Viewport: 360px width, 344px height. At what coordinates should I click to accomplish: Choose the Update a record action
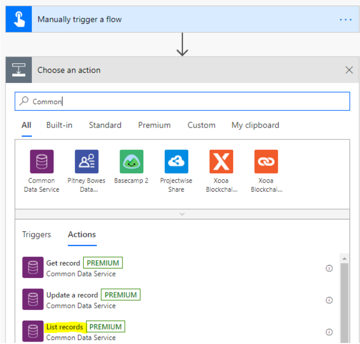click(72, 295)
